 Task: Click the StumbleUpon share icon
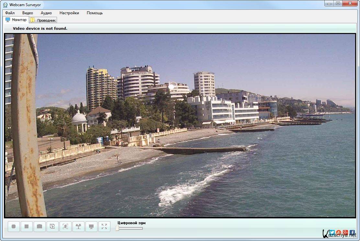[x=339, y=232]
